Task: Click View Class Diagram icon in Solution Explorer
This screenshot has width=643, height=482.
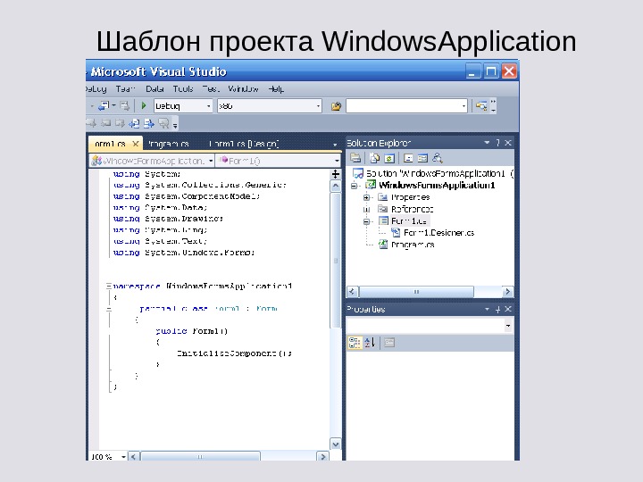Action: tap(438, 158)
